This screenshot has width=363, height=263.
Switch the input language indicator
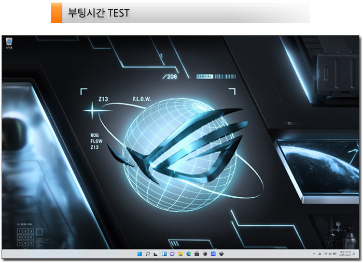(x=320, y=254)
